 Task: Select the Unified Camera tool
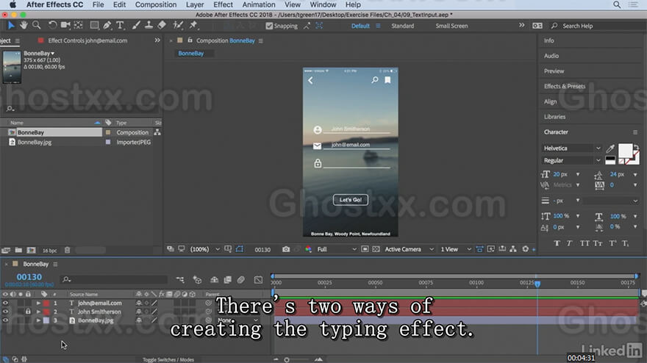[65, 26]
